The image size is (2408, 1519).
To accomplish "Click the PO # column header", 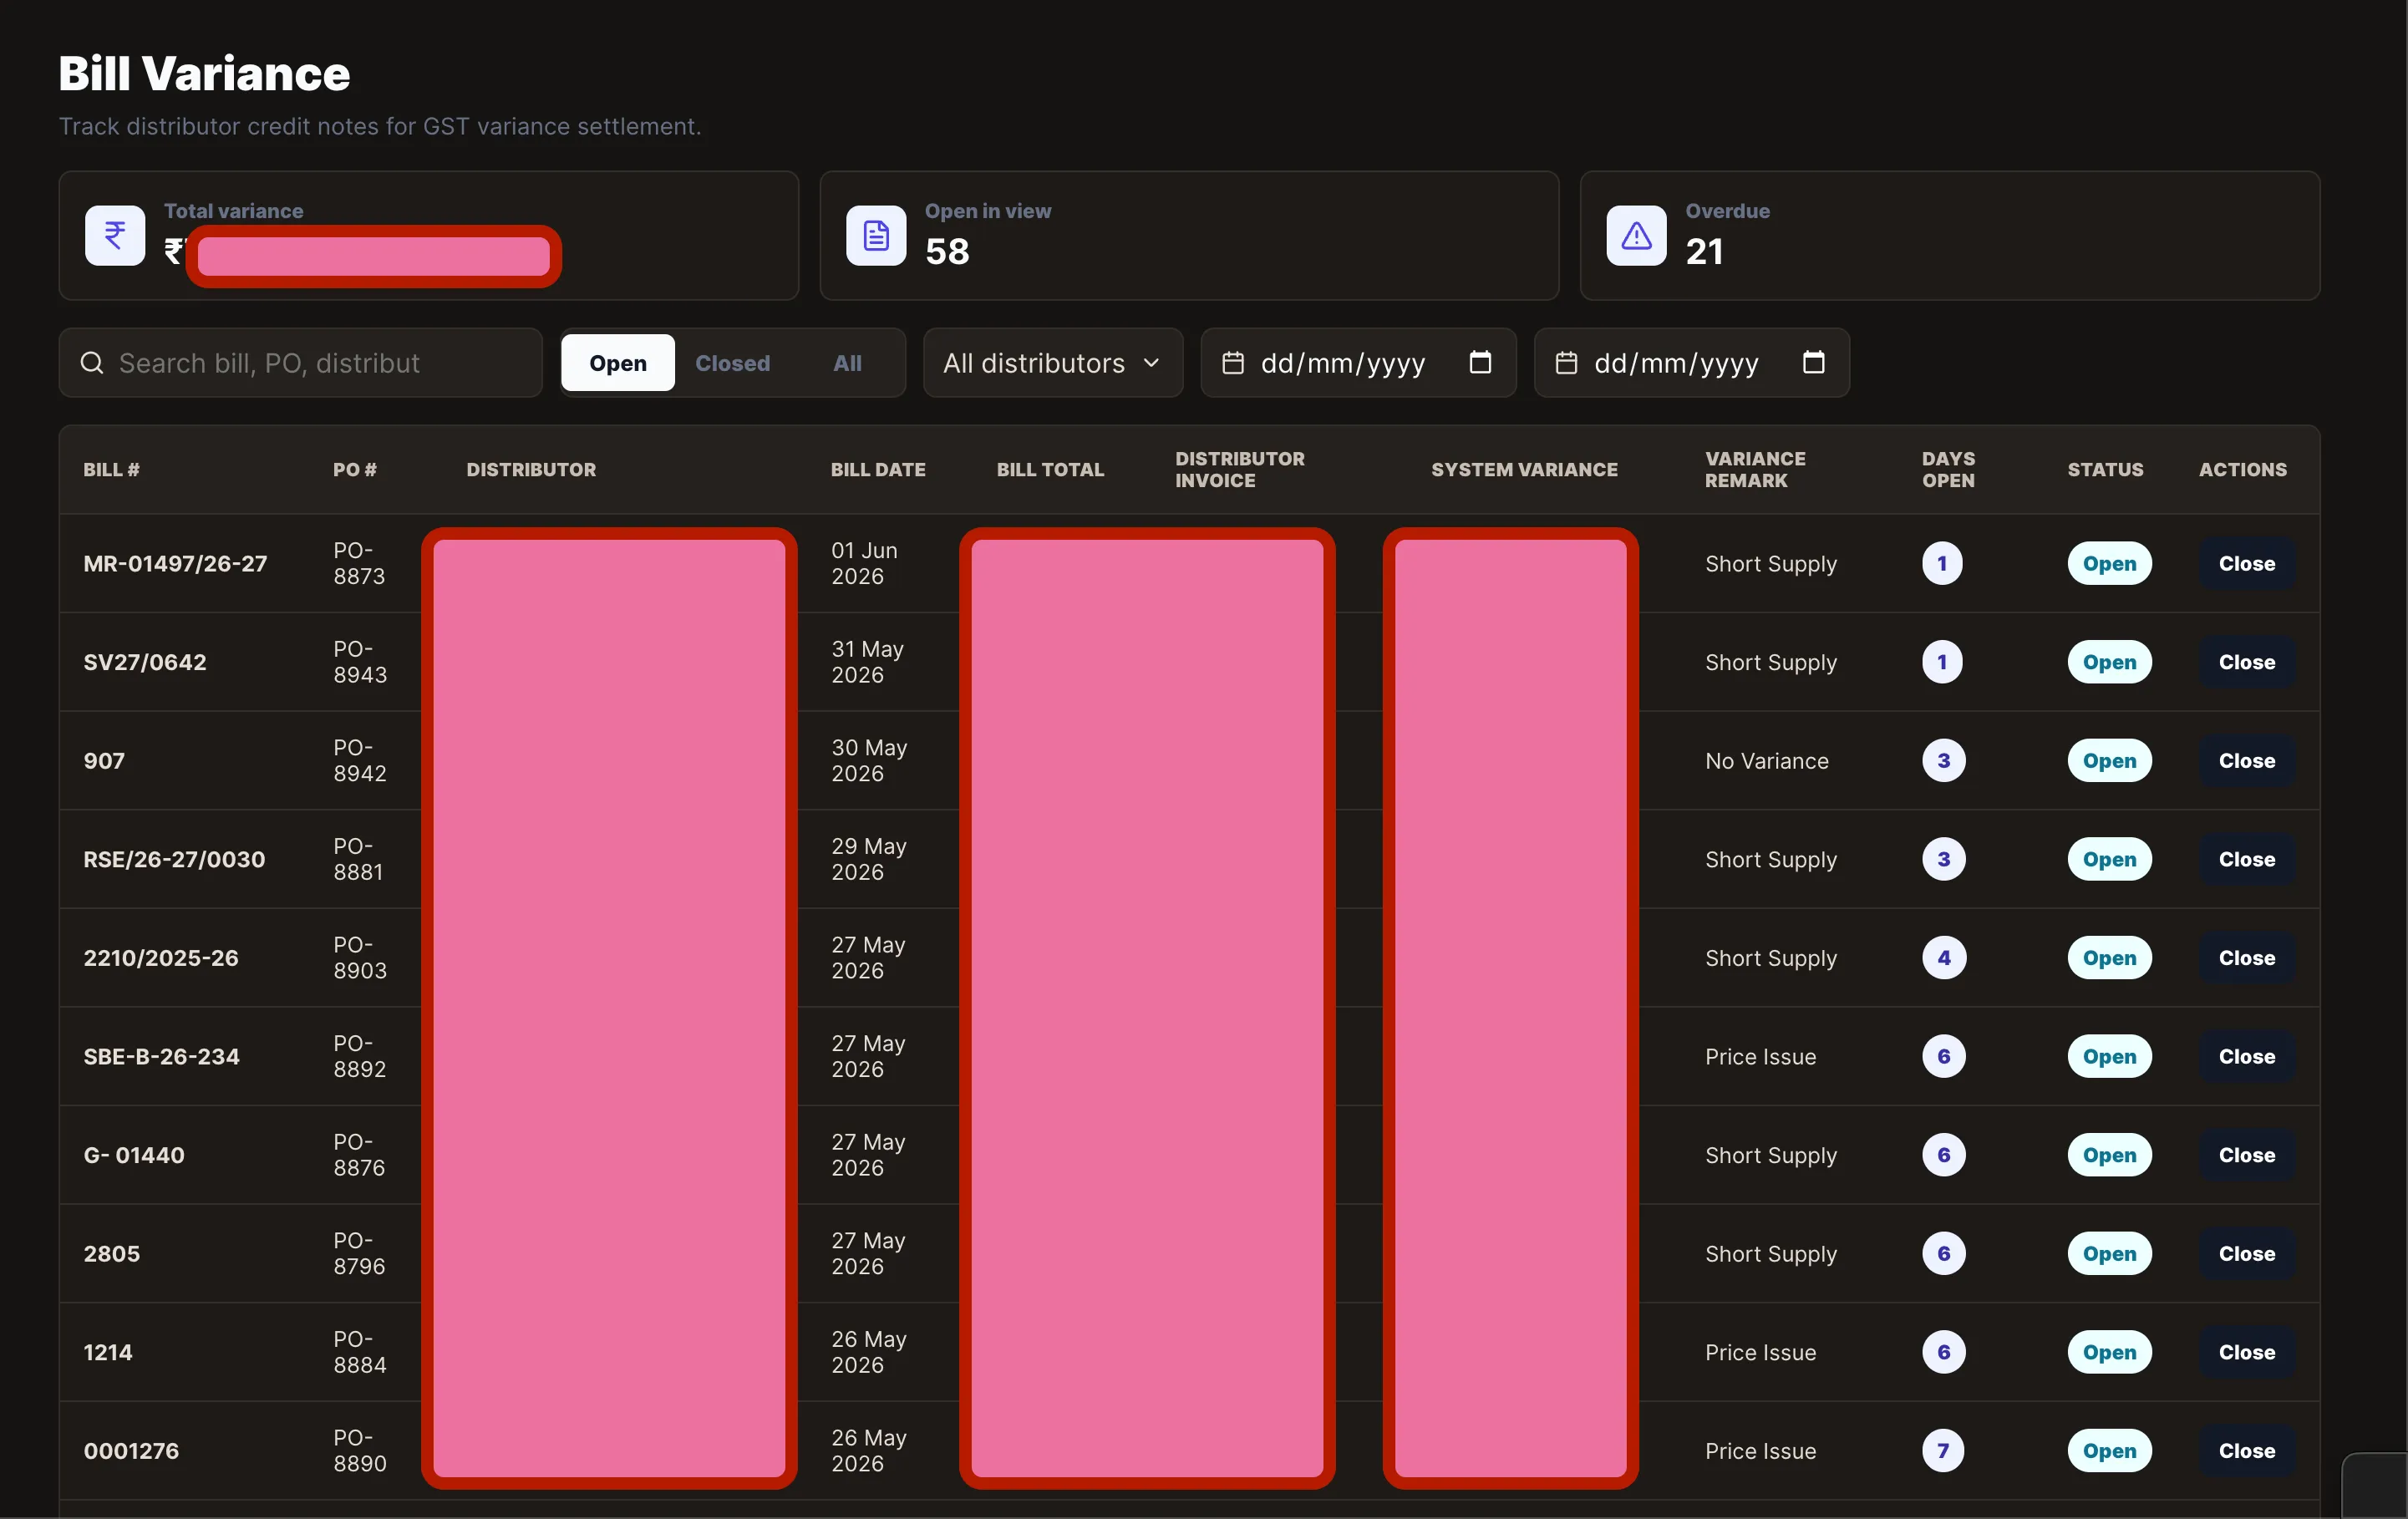I will point(354,469).
